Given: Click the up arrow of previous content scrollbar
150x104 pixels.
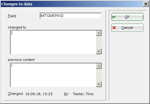Looking at the screenshot, I should 99,66.
